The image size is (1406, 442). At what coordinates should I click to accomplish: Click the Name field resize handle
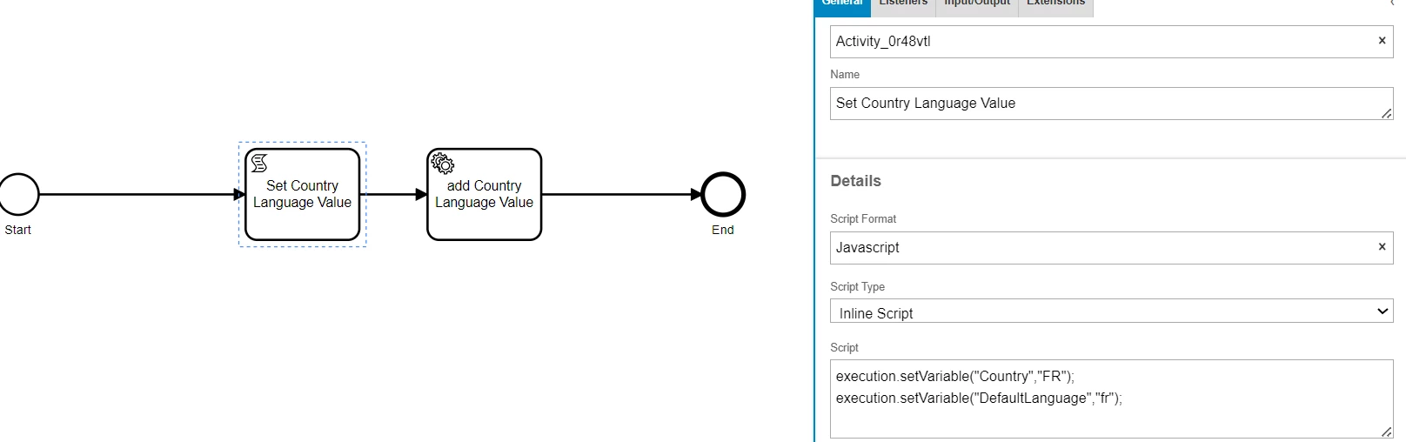click(x=1386, y=114)
